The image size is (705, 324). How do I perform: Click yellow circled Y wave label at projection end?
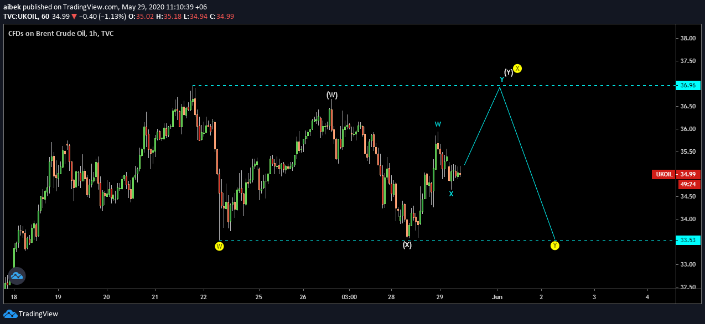pos(555,245)
